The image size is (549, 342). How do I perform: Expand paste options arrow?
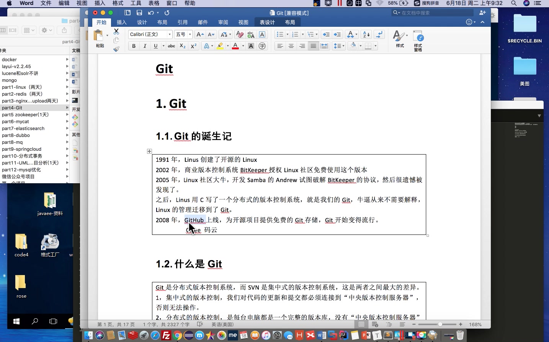[x=107, y=36]
